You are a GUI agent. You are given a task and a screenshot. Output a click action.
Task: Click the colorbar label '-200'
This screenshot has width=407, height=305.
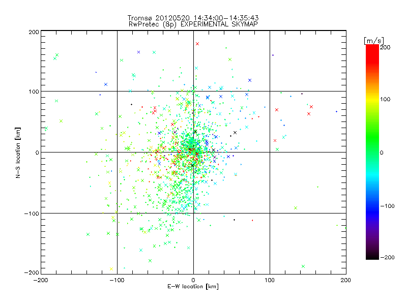387,257
